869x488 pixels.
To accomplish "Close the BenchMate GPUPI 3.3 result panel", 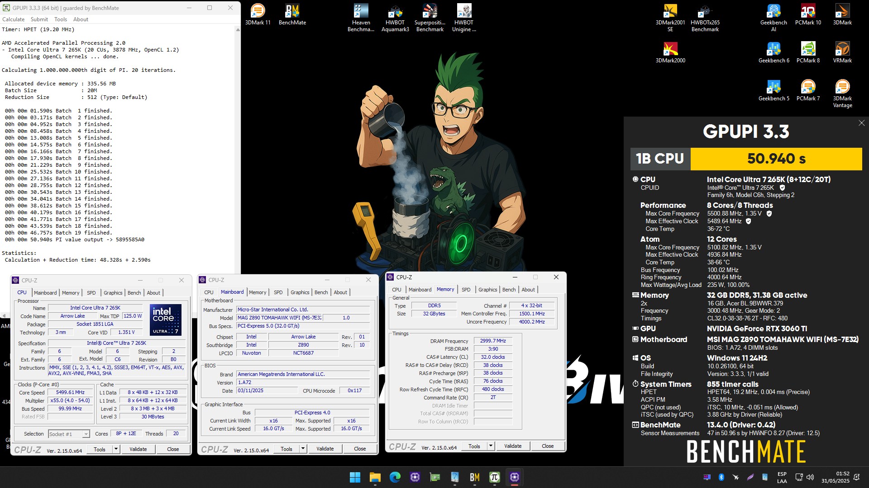I will point(861,123).
